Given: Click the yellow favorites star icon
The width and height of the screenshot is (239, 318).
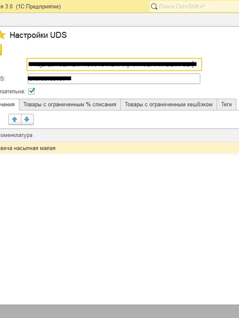Looking at the screenshot, I should (2, 35).
